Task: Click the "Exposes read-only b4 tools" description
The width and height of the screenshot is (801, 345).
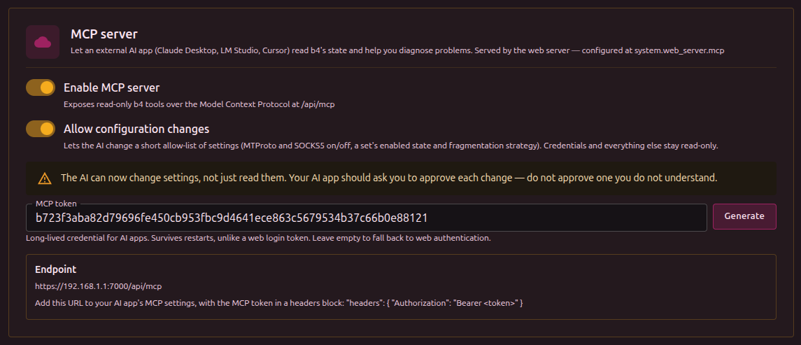Action: pos(199,104)
